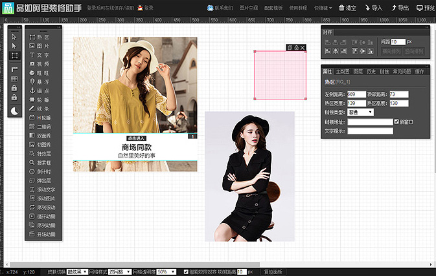Screen dimensions: 436x276
Task: Add a 热区 hotspot component
Action: [40, 37]
